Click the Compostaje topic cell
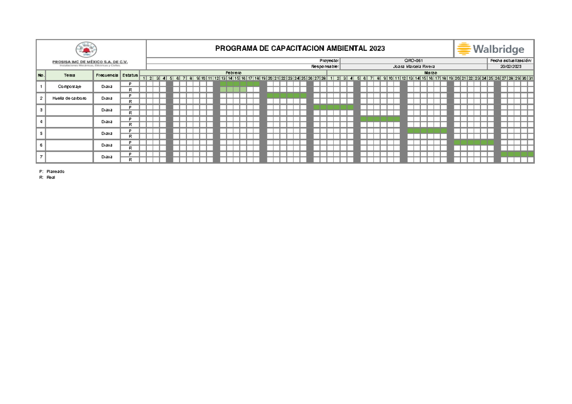Image resolution: width=572 pixels, height=404 pixels. [69, 86]
